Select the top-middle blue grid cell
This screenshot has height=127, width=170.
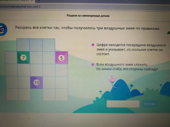tap(36, 45)
